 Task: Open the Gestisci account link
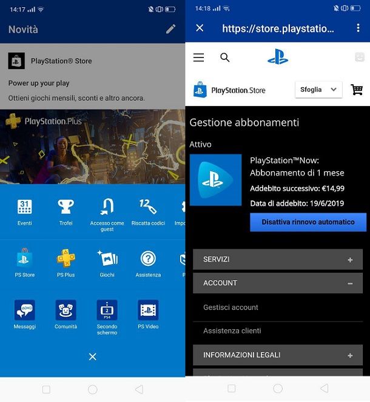[x=230, y=307]
